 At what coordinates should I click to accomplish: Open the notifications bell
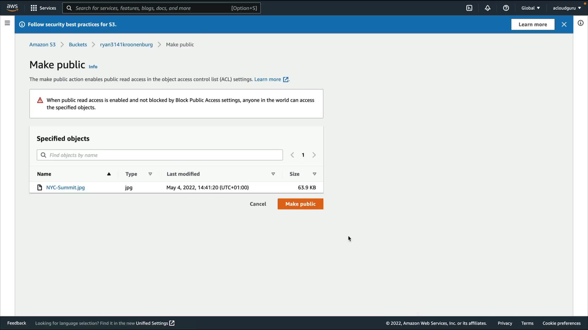click(x=488, y=8)
